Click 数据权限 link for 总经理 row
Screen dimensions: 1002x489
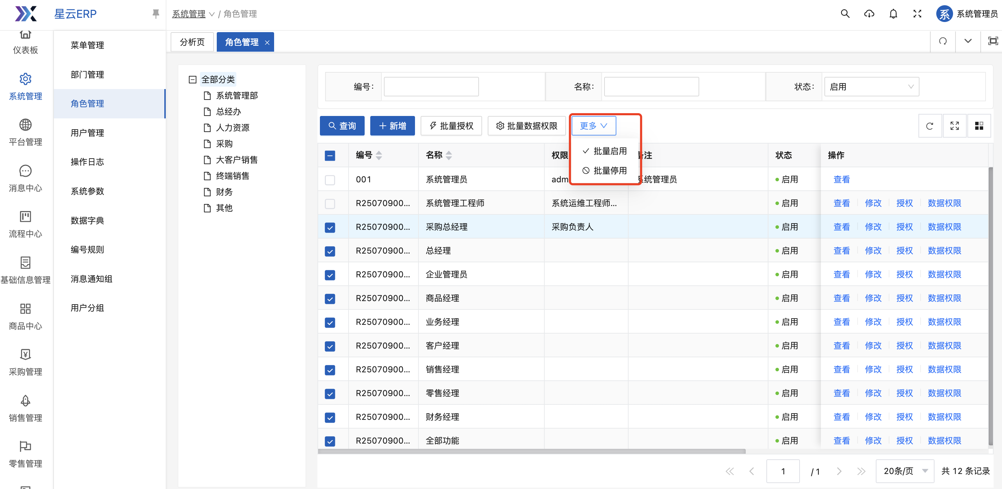944,251
